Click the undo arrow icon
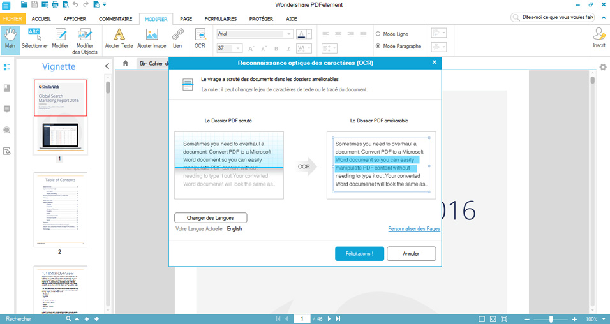Screen dimensions: 610x324 75,4
